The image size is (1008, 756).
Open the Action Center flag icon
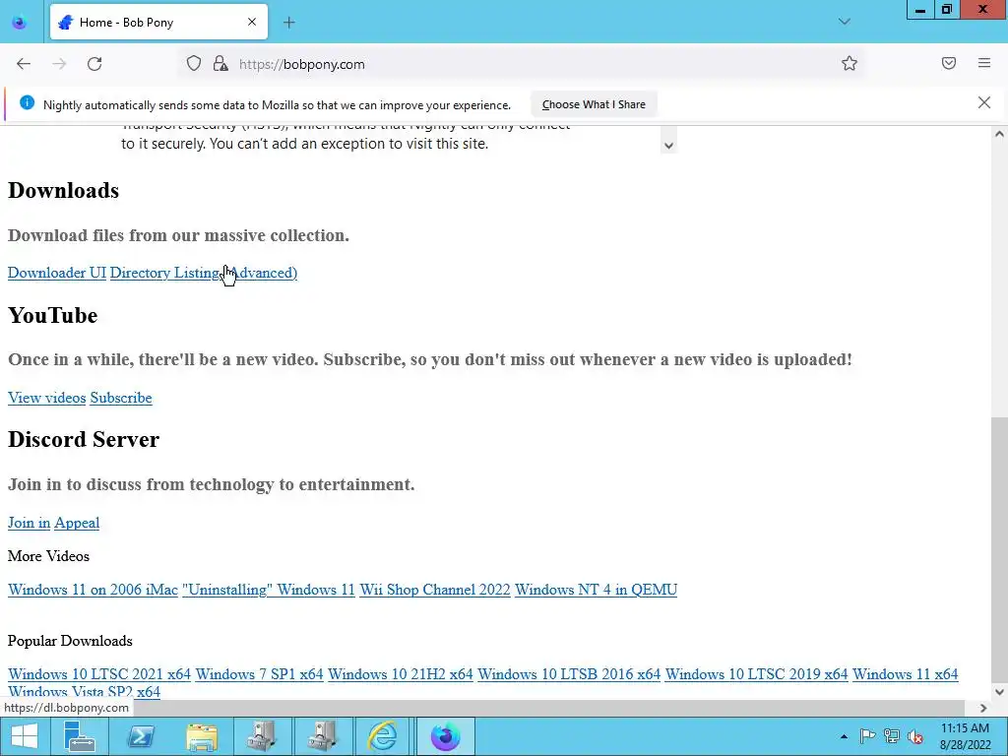(867, 736)
